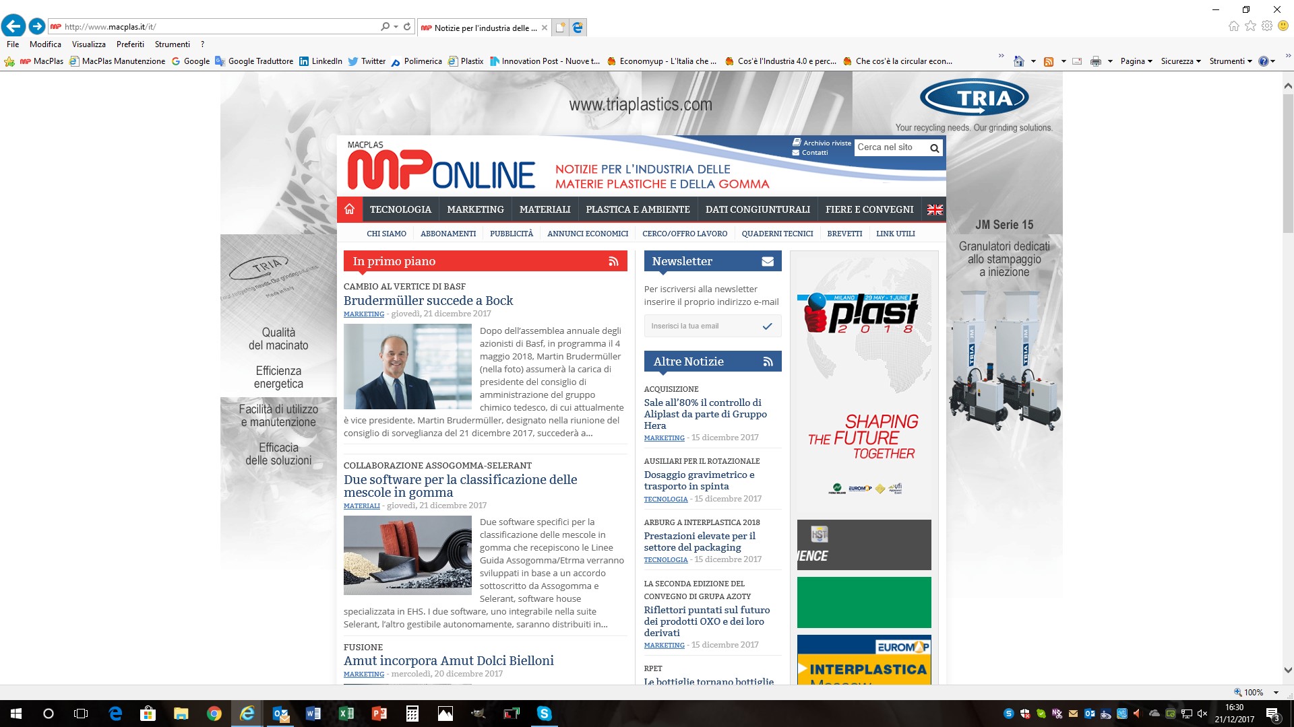This screenshot has width=1294, height=727.
Task: Open the Skype icon in the taskbar
Action: coord(544,714)
